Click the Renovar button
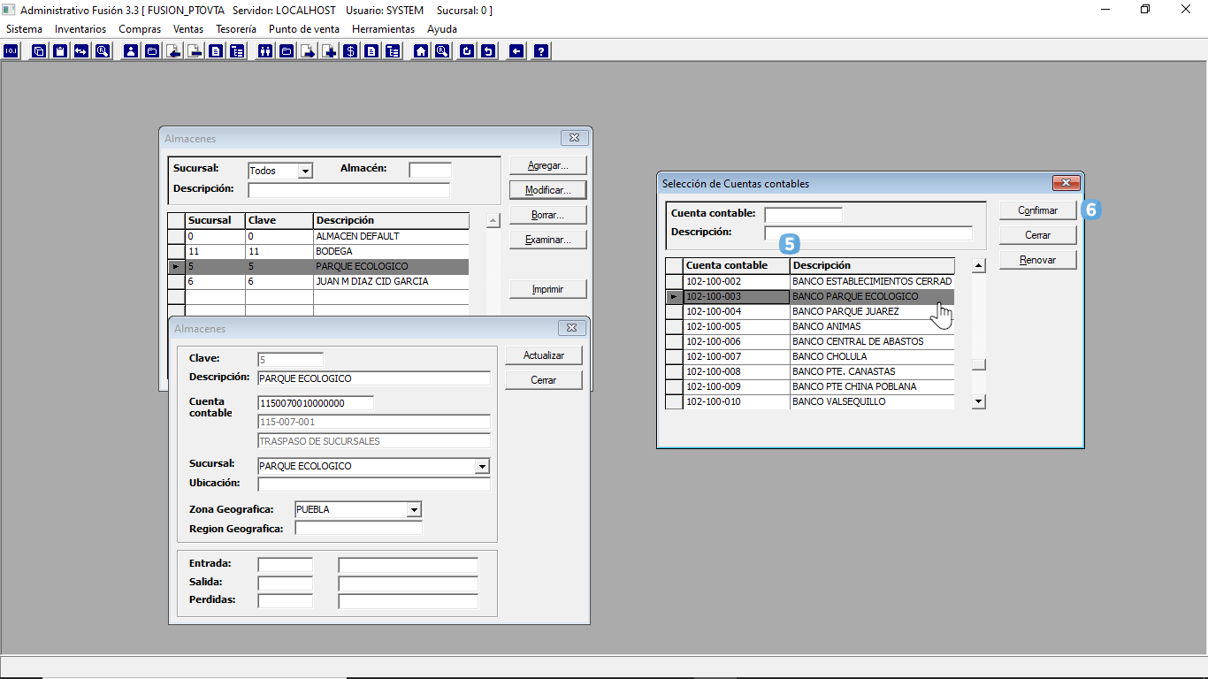The height and width of the screenshot is (679, 1208). pos(1038,260)
